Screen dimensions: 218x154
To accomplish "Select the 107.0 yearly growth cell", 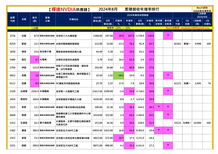I will pos(129,36).
